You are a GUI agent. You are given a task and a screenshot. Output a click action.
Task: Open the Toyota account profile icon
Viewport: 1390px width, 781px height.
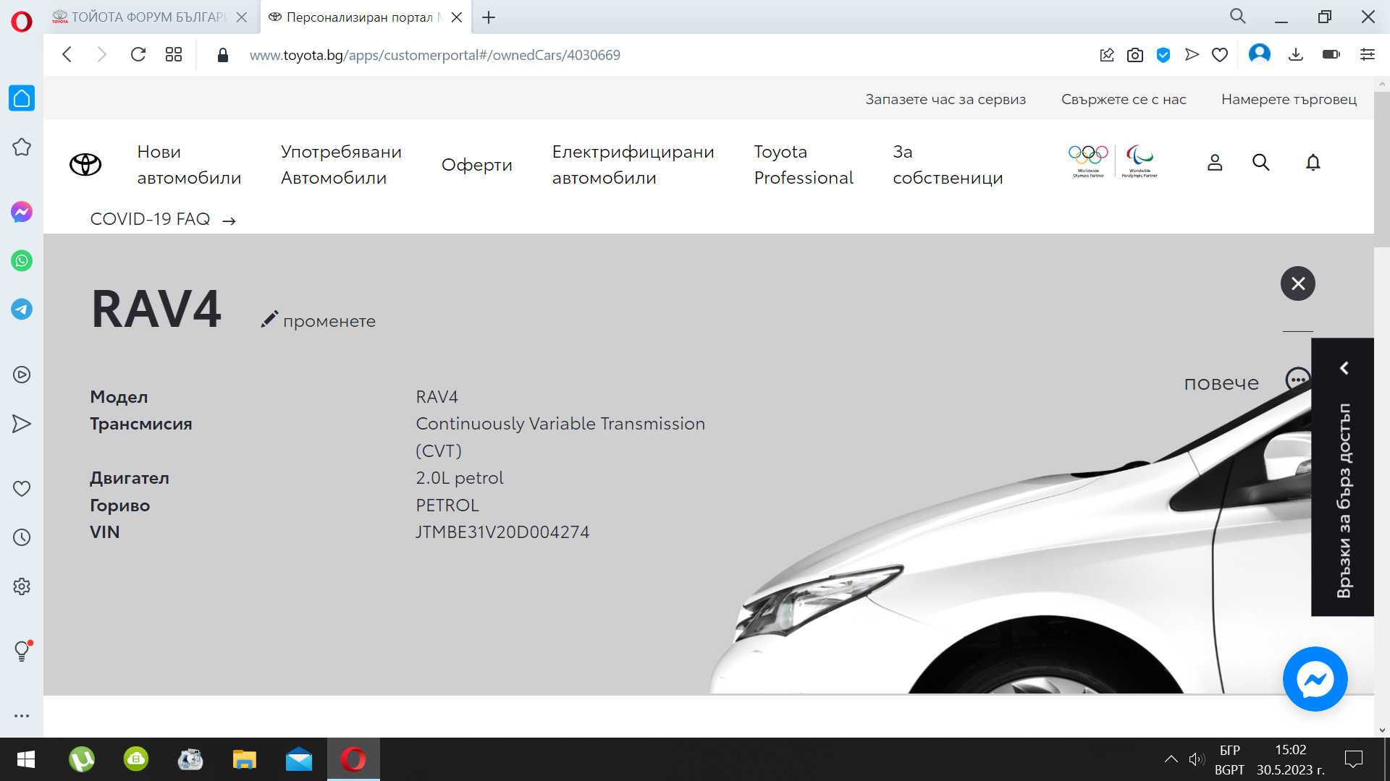click(1215, 163)
